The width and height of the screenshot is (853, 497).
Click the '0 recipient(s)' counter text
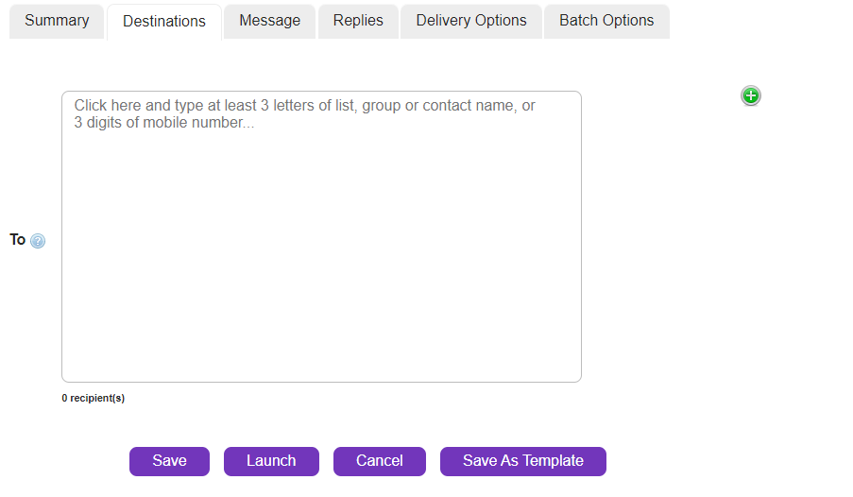click(x=94, y=399)
